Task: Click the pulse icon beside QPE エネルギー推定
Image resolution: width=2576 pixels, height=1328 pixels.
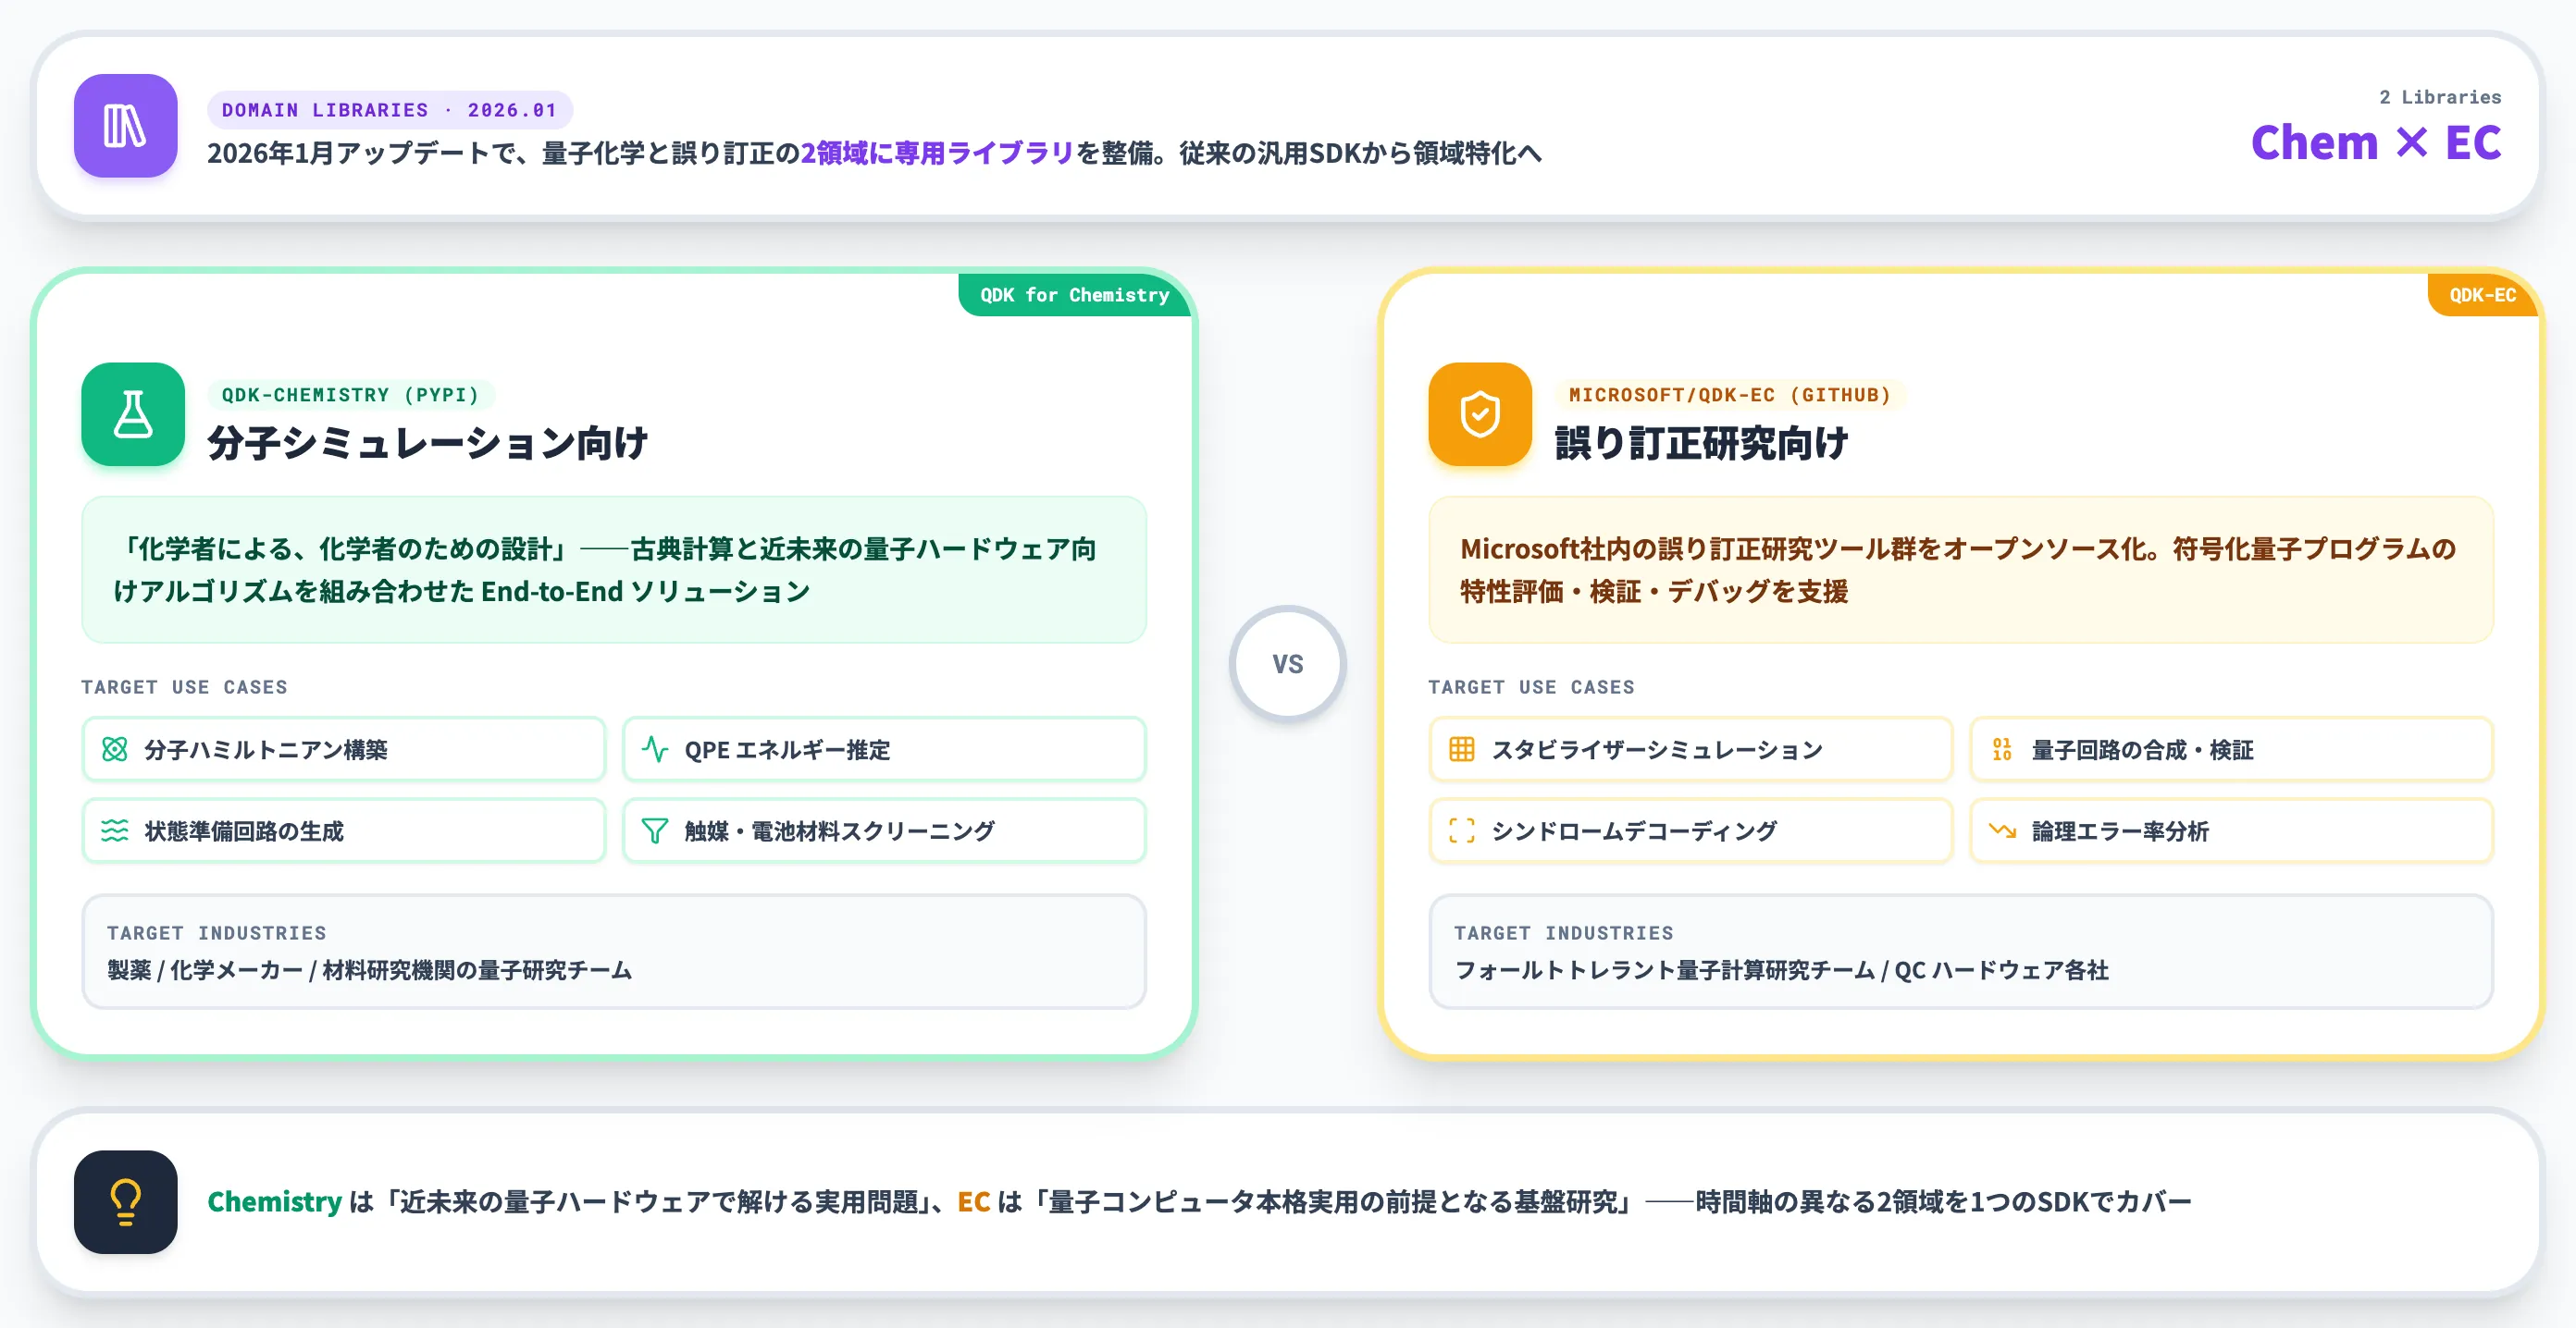Action: 655,749
